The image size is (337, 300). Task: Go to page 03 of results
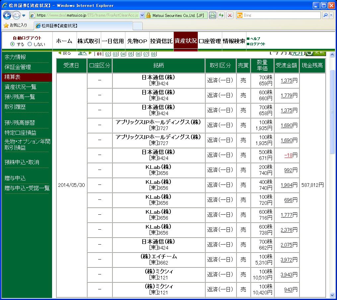115,54
